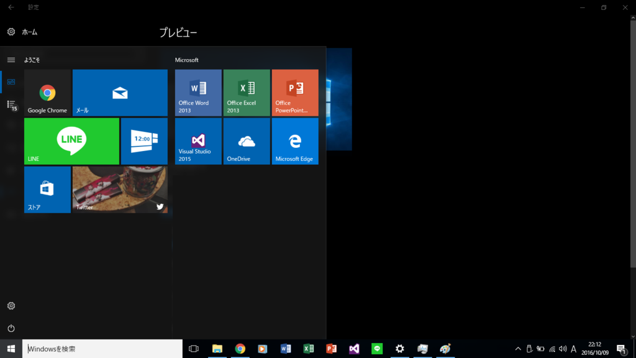The width and height of the screenshot is (636, 358).
Task: Open the Wi-Fi network tray icon
Action: tap(552, 349)
